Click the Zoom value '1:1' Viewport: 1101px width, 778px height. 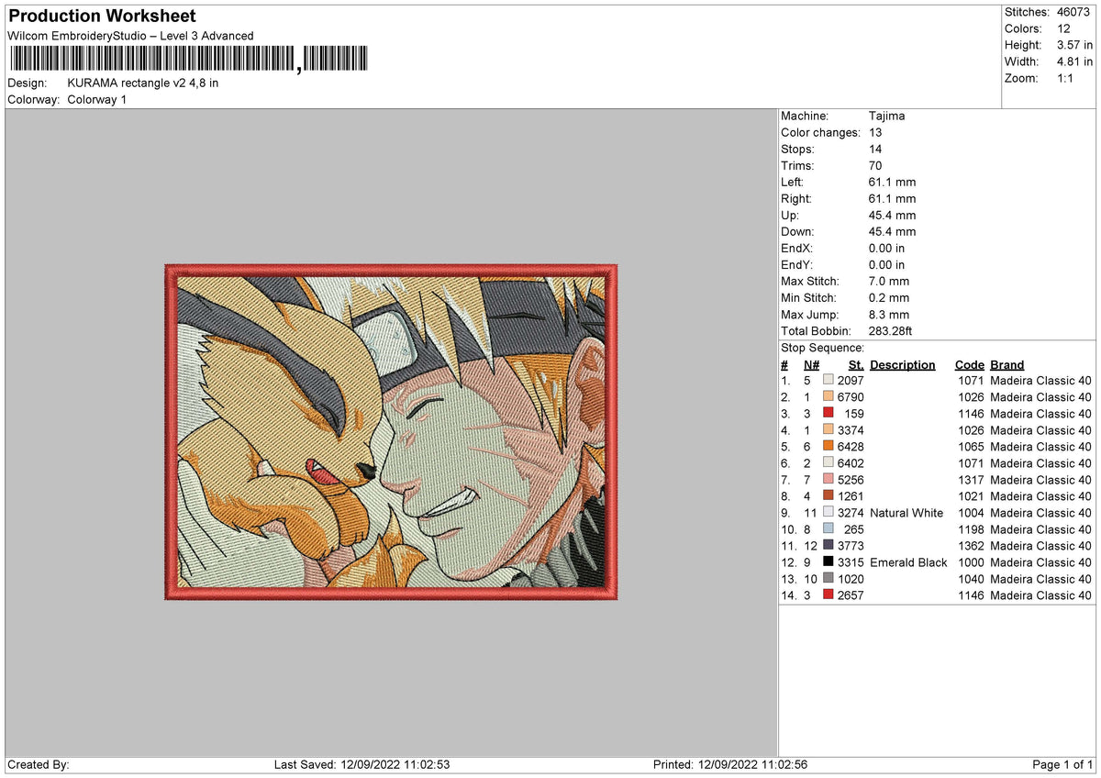[x=1067, y=78]
